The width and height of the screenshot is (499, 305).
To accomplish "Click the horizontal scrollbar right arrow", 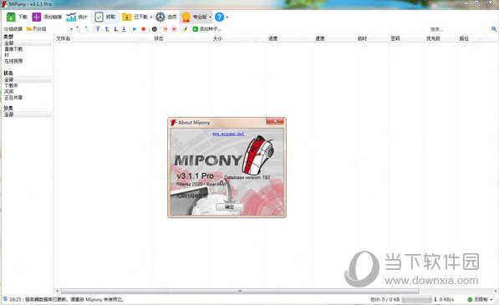I will tap(495, 291).
